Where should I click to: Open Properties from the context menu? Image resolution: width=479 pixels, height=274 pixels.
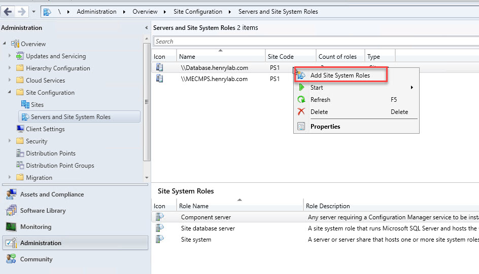[325, 127]
